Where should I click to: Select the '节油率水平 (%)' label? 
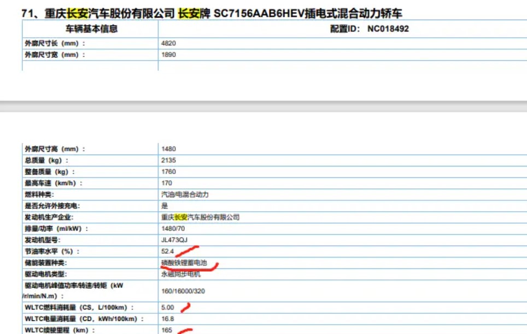click(x=52, y=252)
